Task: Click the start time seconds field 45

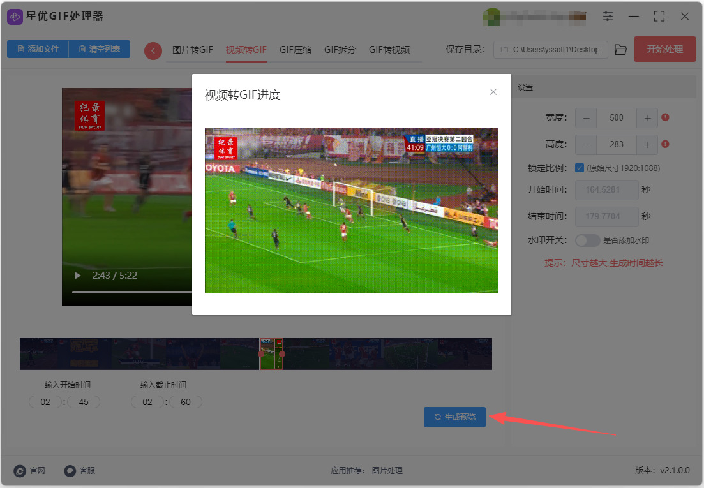Action: (84, 402)
